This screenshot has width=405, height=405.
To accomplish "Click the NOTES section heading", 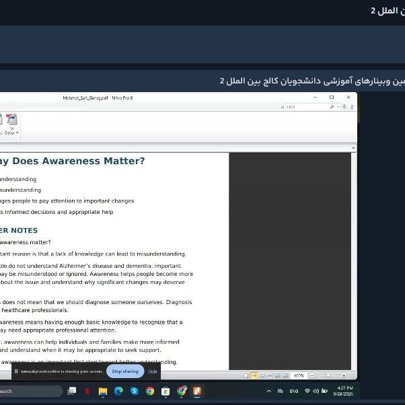I will pyautogui.click(x=24, y=230).
